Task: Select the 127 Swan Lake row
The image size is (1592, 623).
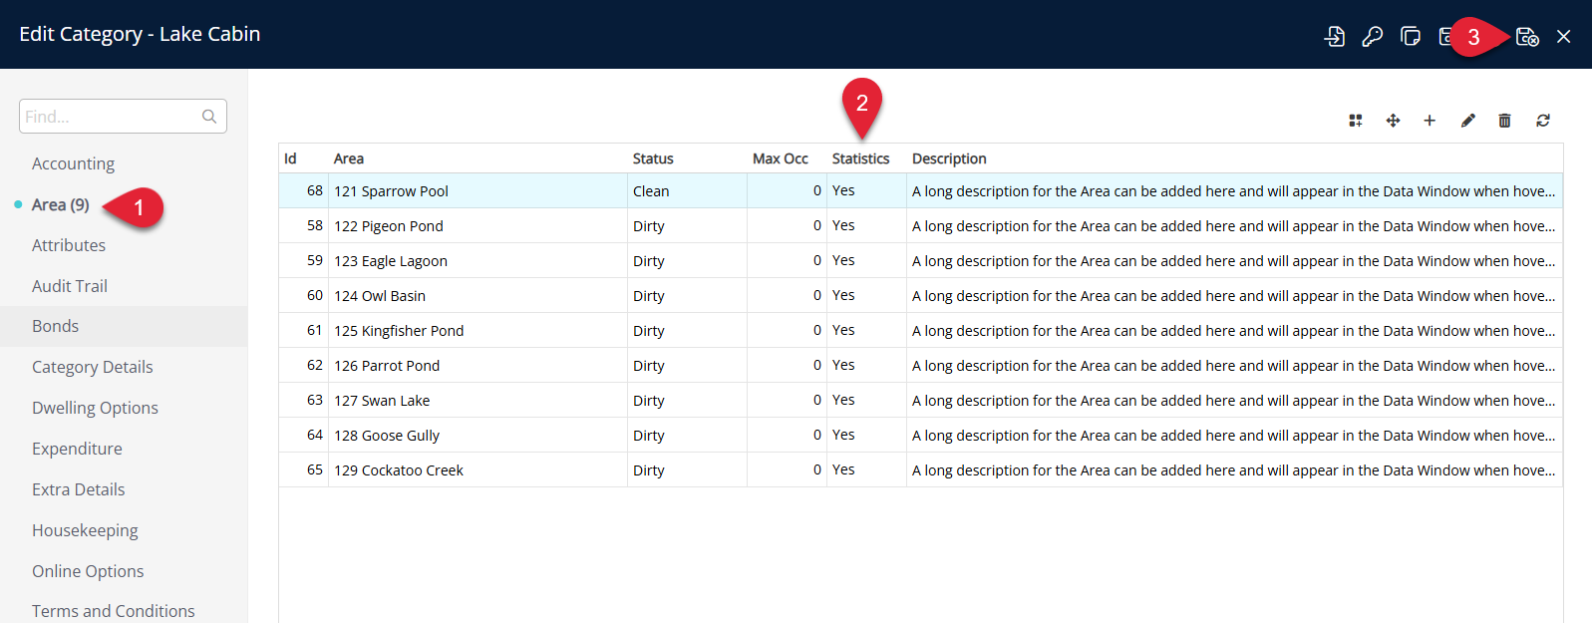Action: [x=920, y=400]
